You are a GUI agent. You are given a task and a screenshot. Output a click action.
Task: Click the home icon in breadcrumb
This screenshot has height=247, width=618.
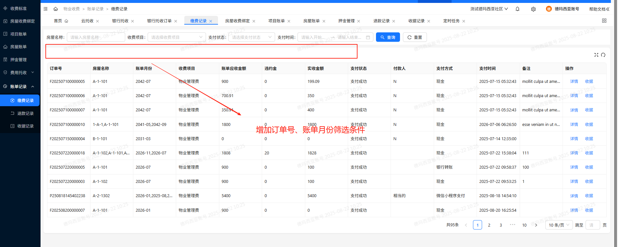coord(55,9)
